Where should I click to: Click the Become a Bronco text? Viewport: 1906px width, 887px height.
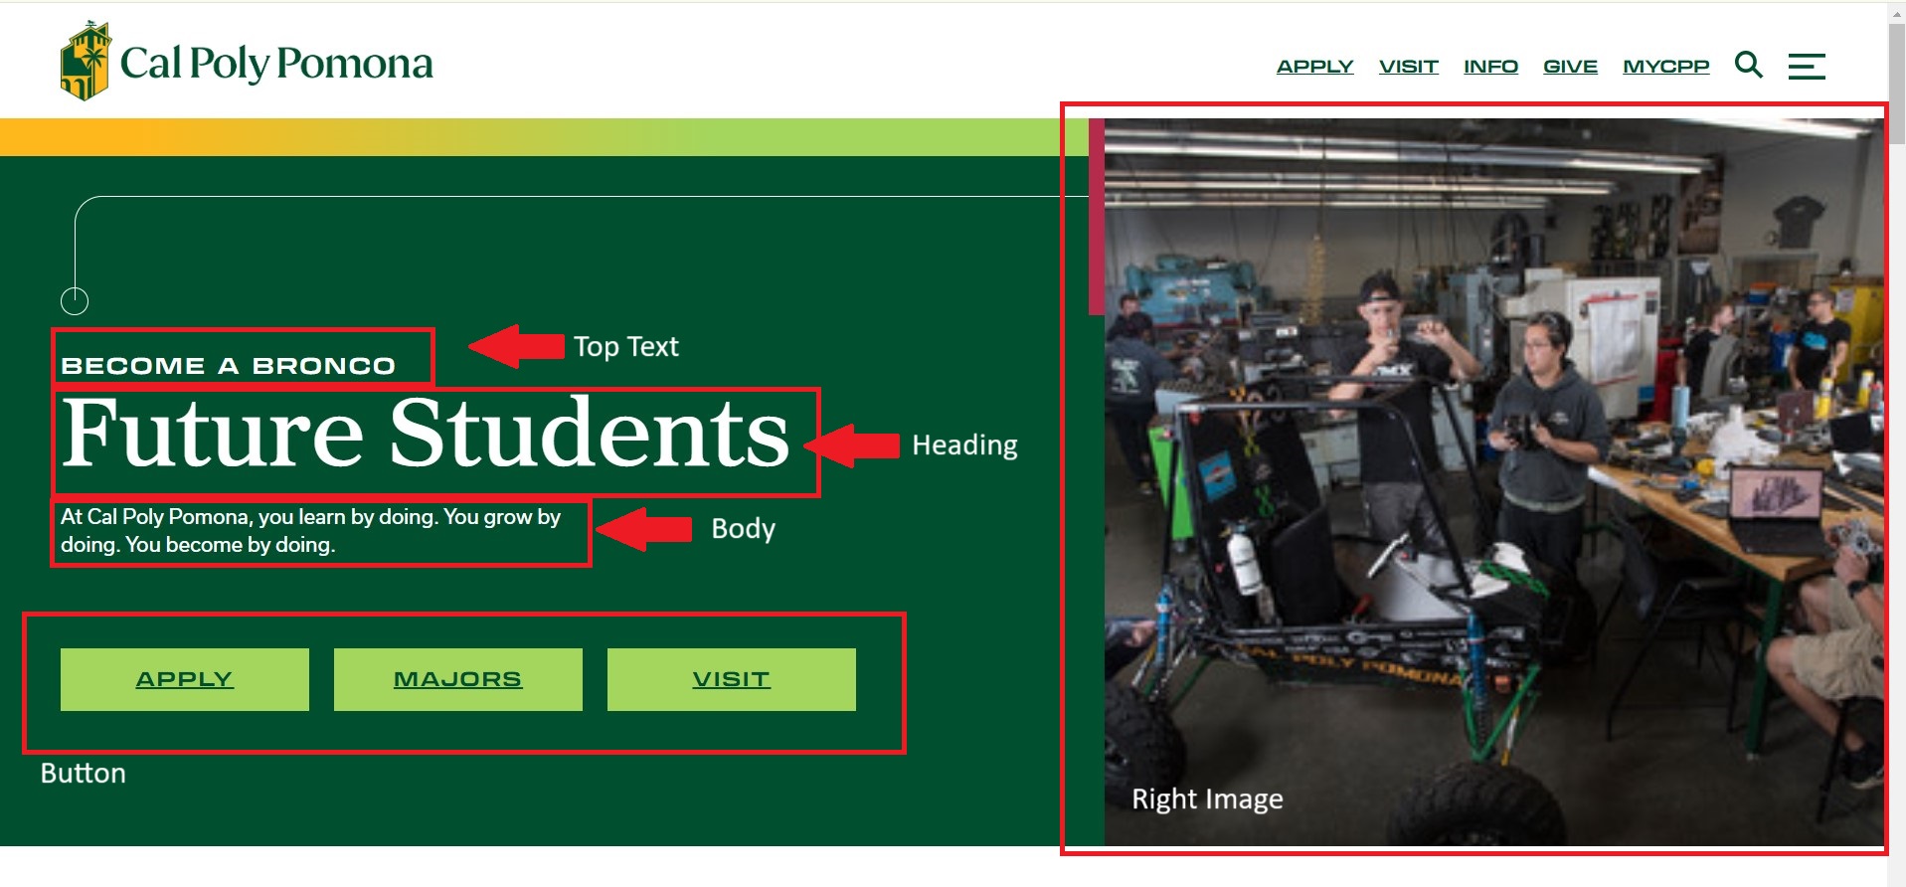pos(229,366)
